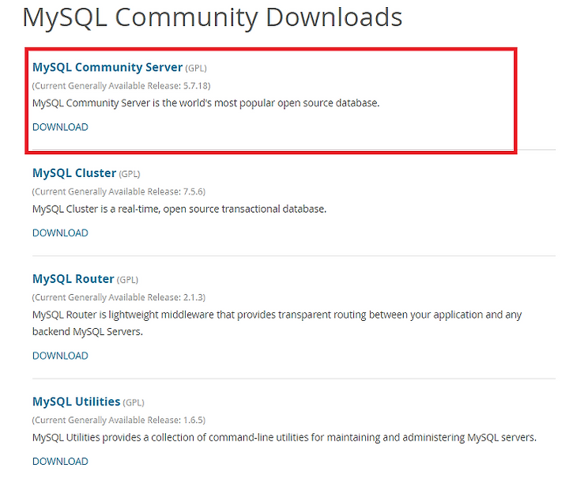Viewport: 569px width, 479px height.
Task: Click the (GPL) label beside MySQL Cluster
Action: coord(130,174)
